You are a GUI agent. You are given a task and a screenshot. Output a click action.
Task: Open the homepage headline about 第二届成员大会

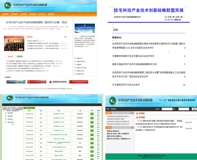[36, 22]
